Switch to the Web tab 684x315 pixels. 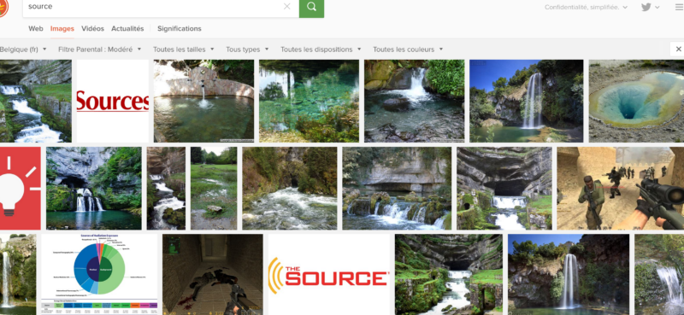coord(36,29)
